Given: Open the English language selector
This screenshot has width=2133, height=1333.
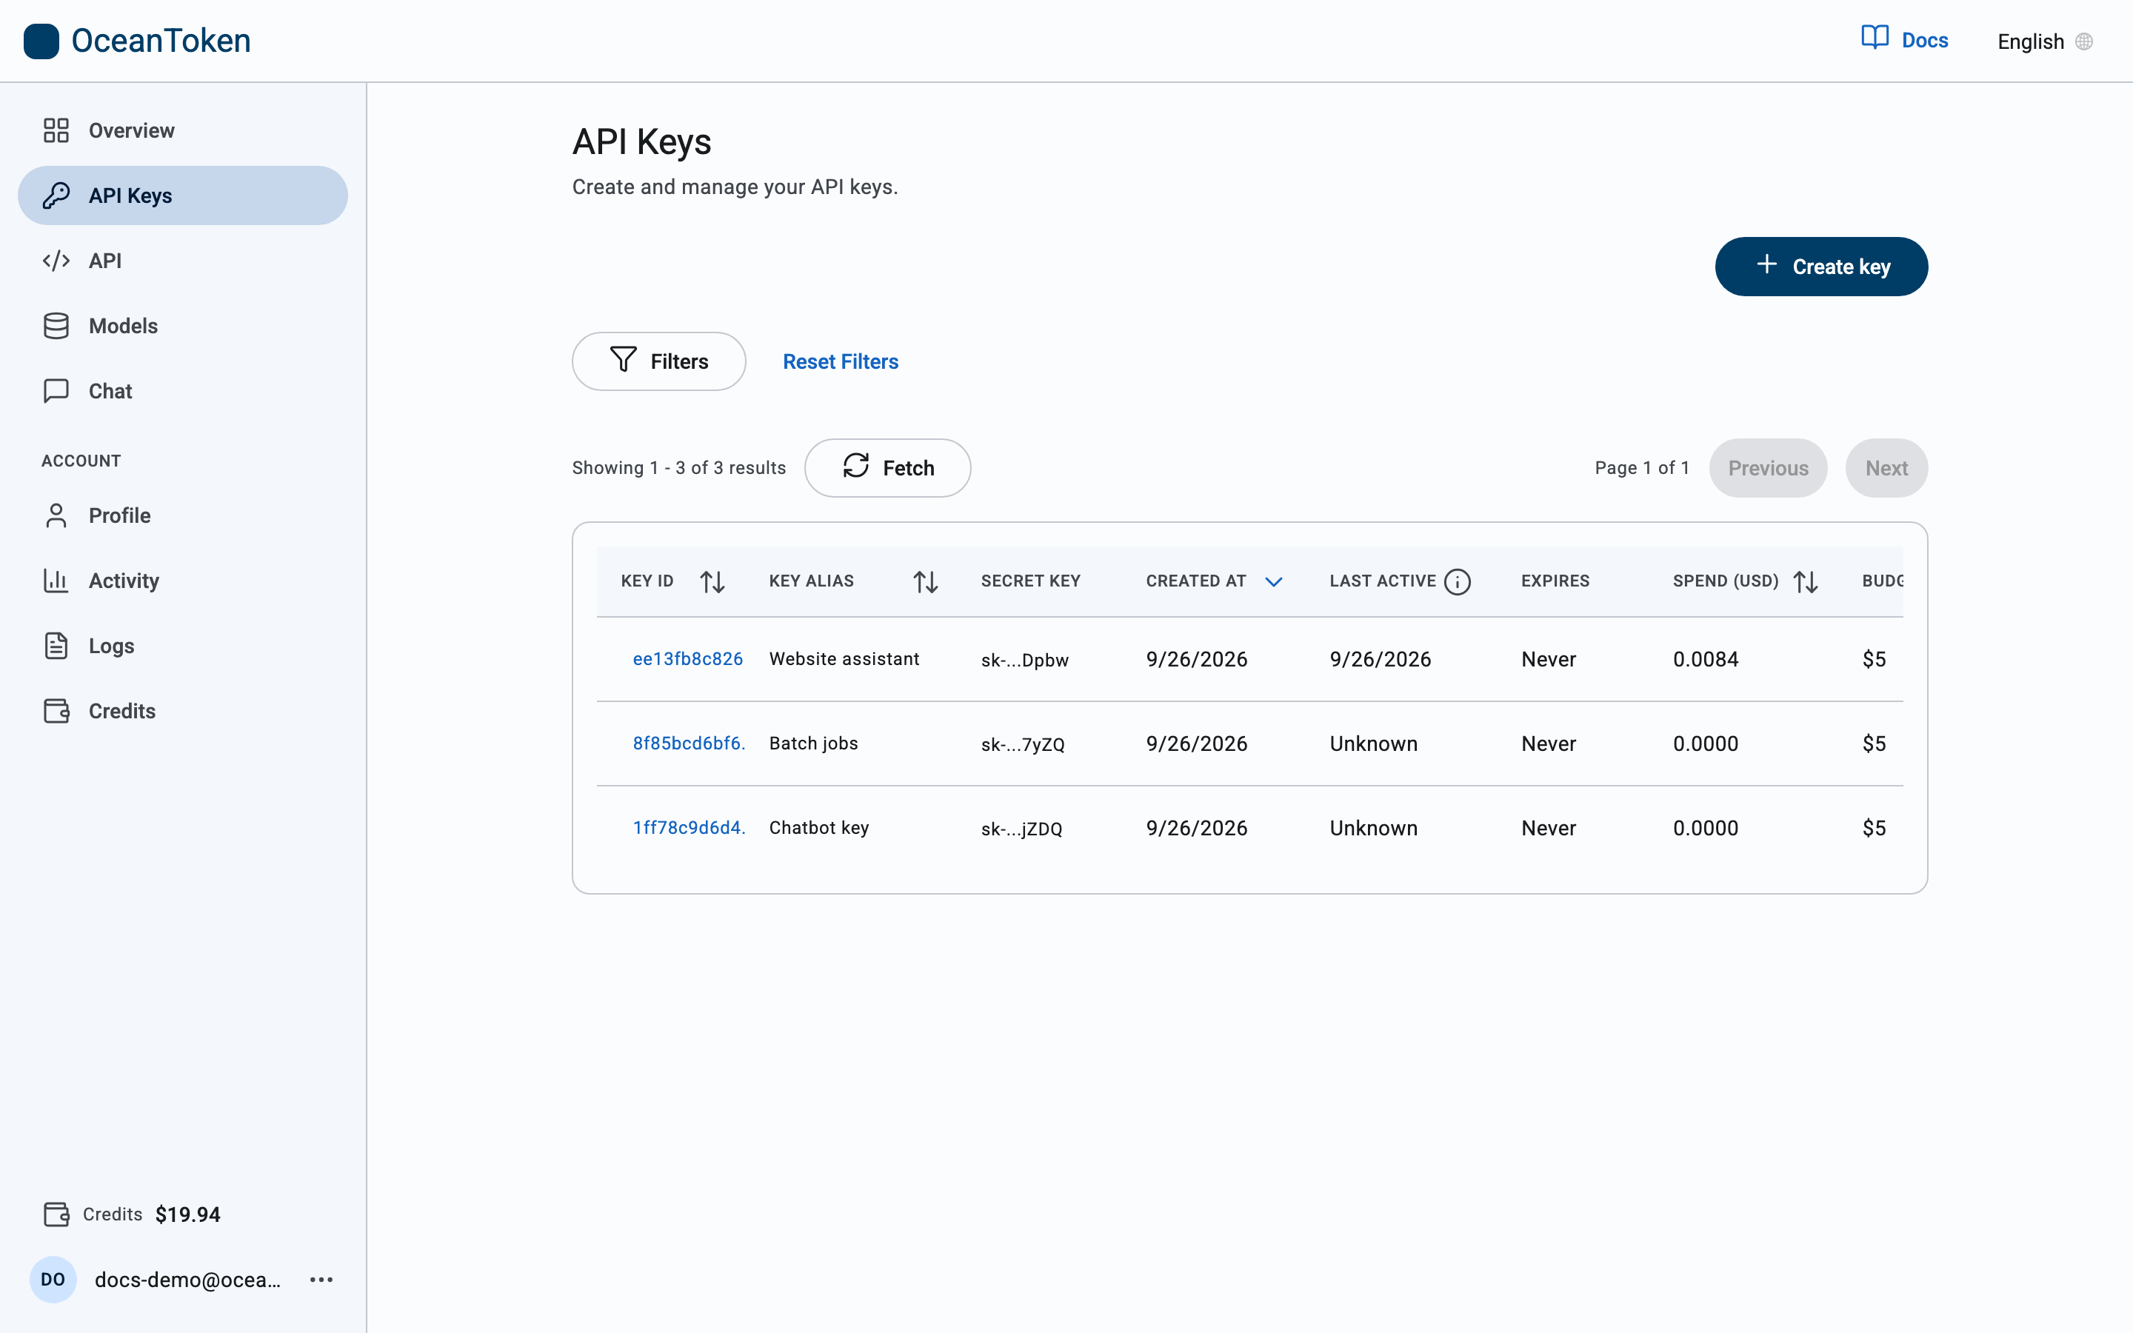Looking at the screenshot, I should tap(2045, 41).
